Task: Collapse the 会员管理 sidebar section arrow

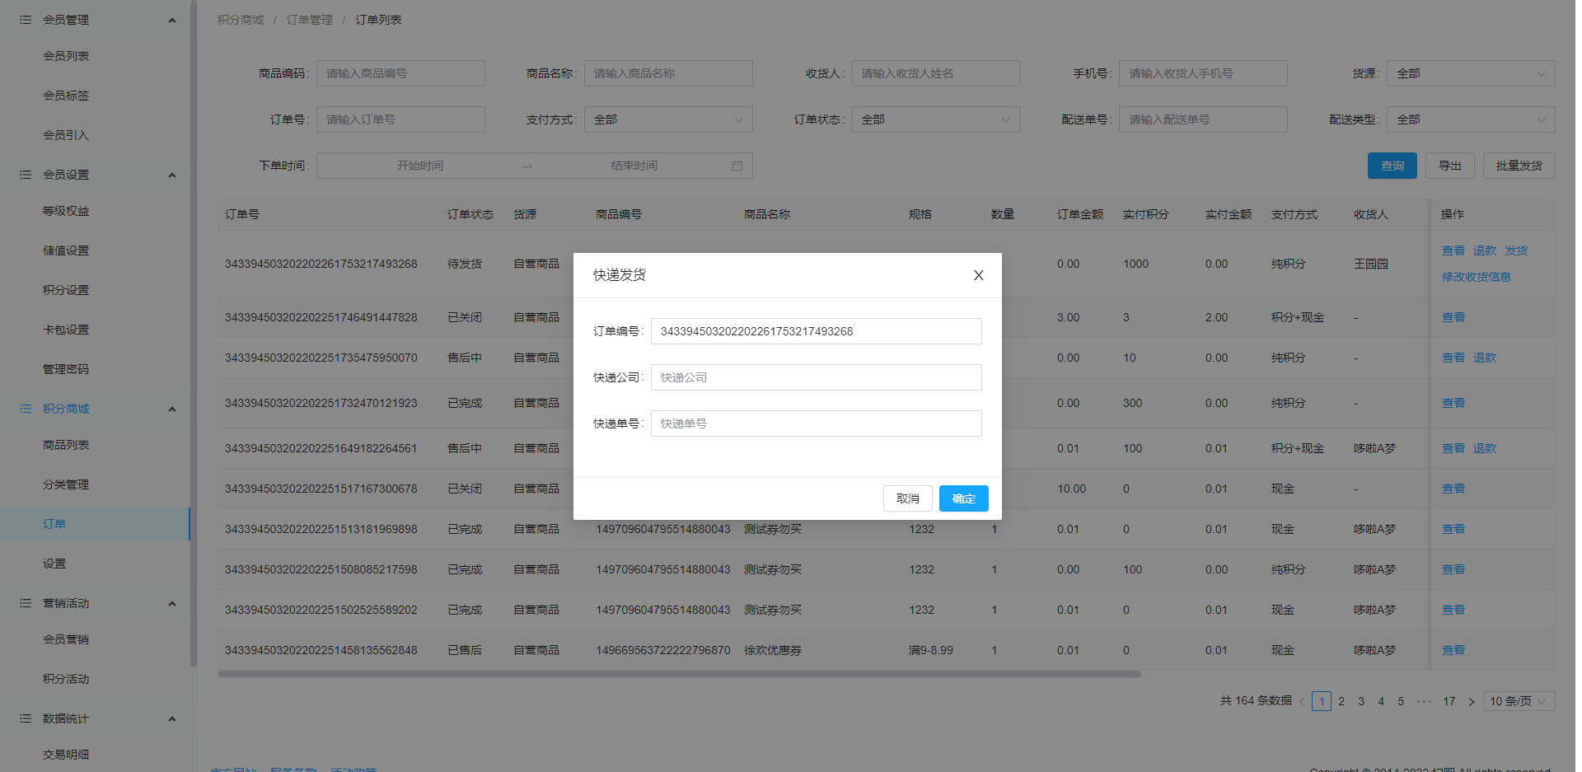Action: 171,20
